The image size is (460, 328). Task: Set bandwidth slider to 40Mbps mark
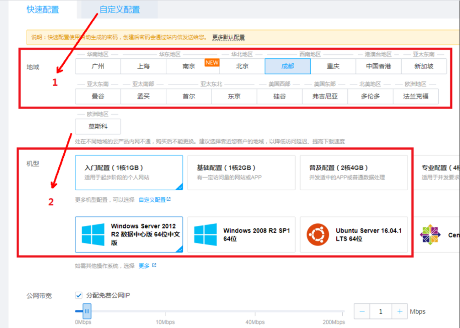(255, 311)
